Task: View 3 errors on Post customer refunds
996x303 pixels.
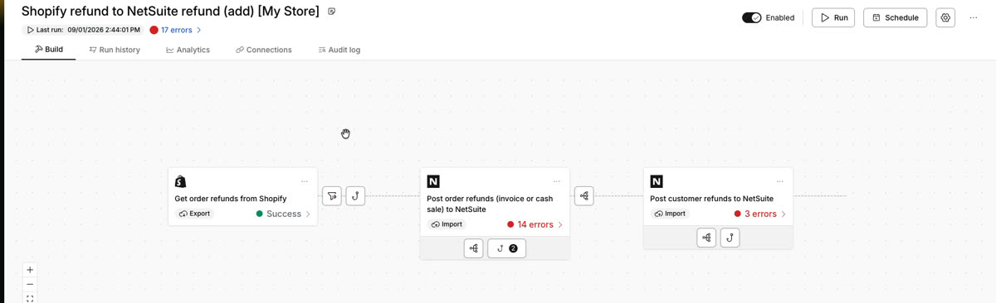Action: point(760,214)
